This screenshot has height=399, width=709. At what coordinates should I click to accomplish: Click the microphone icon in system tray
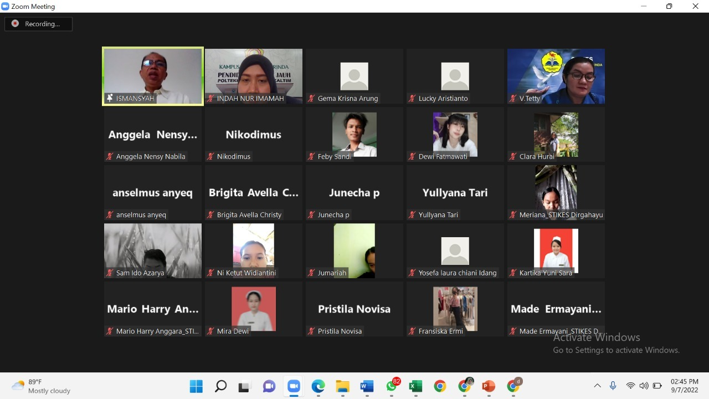(x=613, y=386)
